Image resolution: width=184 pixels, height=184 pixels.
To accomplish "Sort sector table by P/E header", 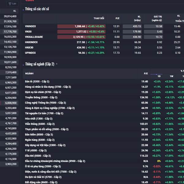I will point(146,74).
